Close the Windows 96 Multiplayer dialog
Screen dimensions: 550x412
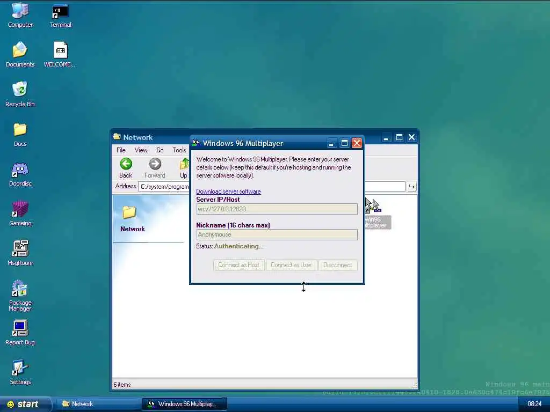click(x=357, y=143)
